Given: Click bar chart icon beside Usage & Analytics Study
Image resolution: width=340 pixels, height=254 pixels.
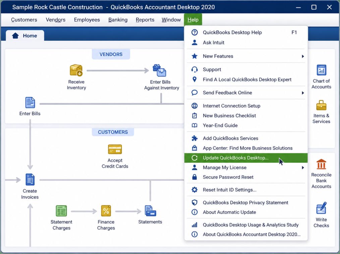Looking at the screenshot, I should (194, 225).
